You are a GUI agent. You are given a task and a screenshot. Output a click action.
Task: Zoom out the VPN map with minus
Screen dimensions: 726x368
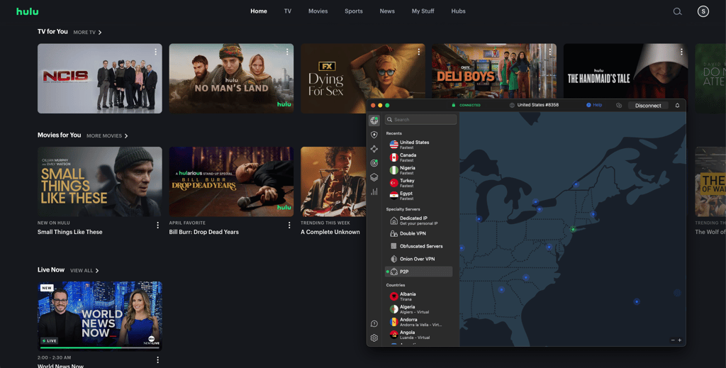pyautogui.click(x=673, y=340)
